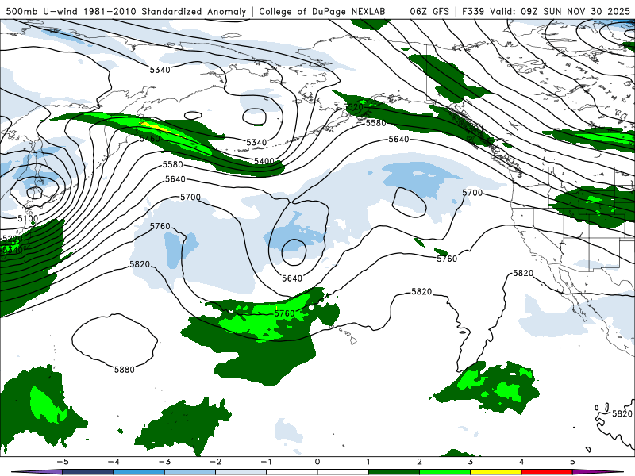
Task: Click the dark green legend color segment
Action: coord(394,472)
